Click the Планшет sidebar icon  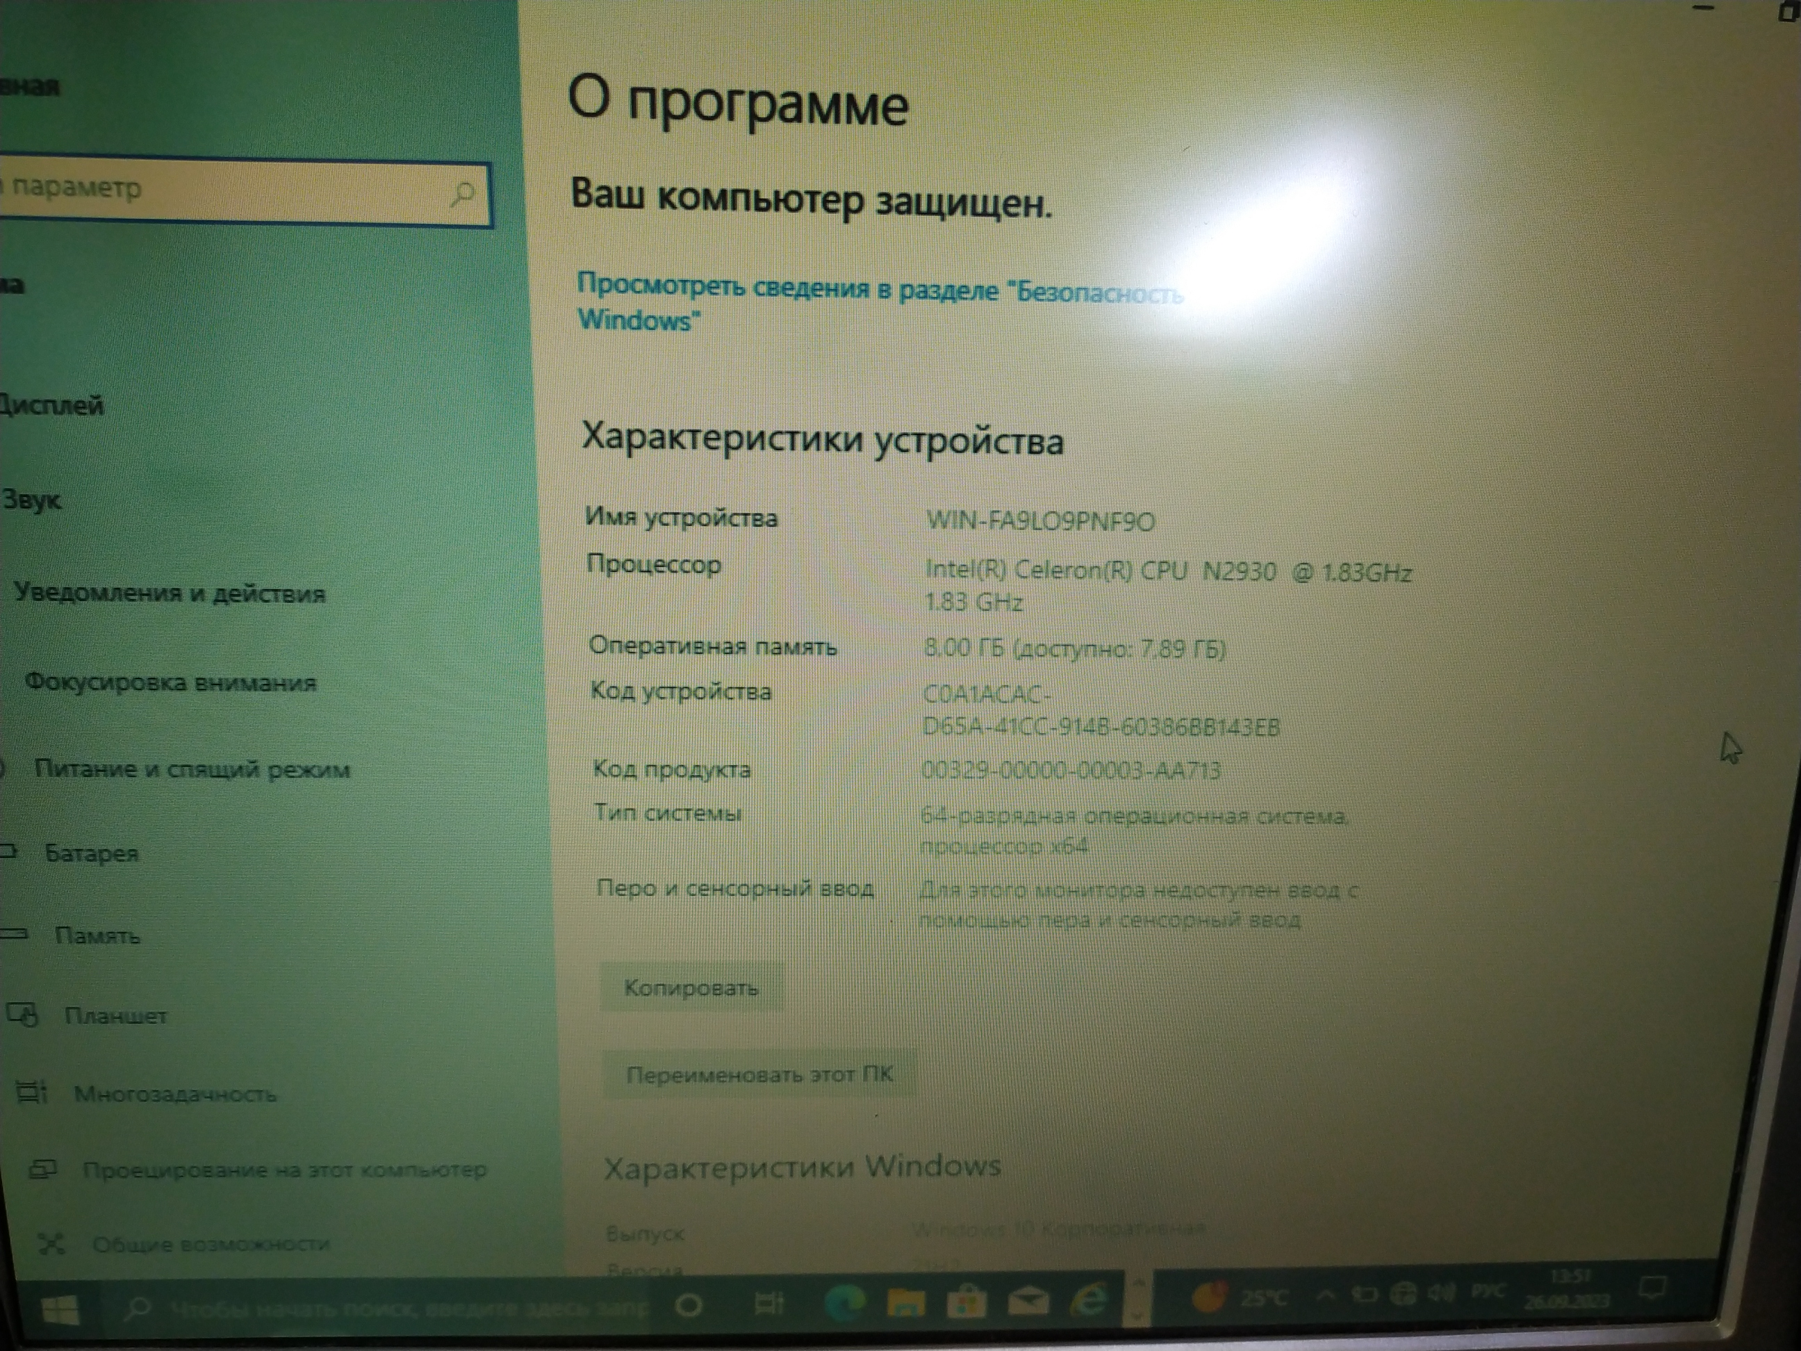[23, 1015]
